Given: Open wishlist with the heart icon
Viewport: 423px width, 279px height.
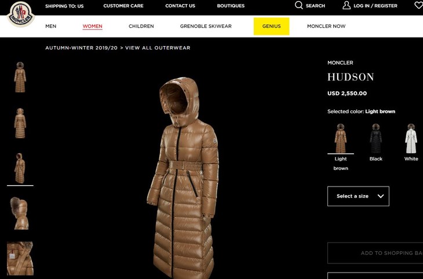Looking at the screenshot, I should click(x=419, y=5).
